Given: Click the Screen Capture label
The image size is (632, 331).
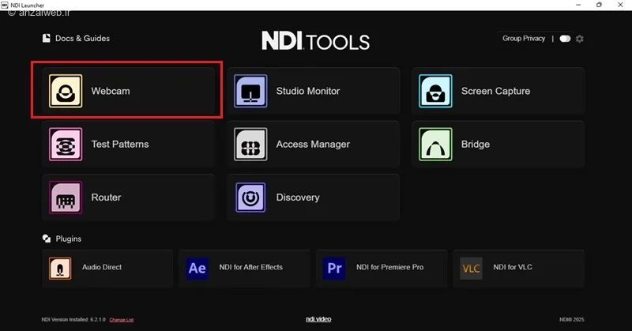Looking at the screenshot, I should (x=496, y=91).
